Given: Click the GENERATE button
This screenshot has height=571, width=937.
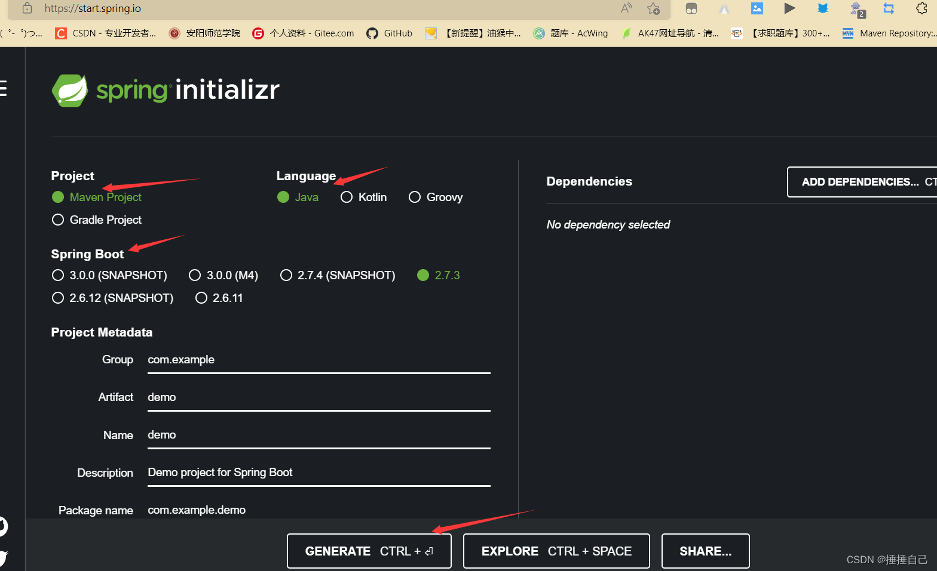Looking at the screenshot, I should (x=369, y=551).
